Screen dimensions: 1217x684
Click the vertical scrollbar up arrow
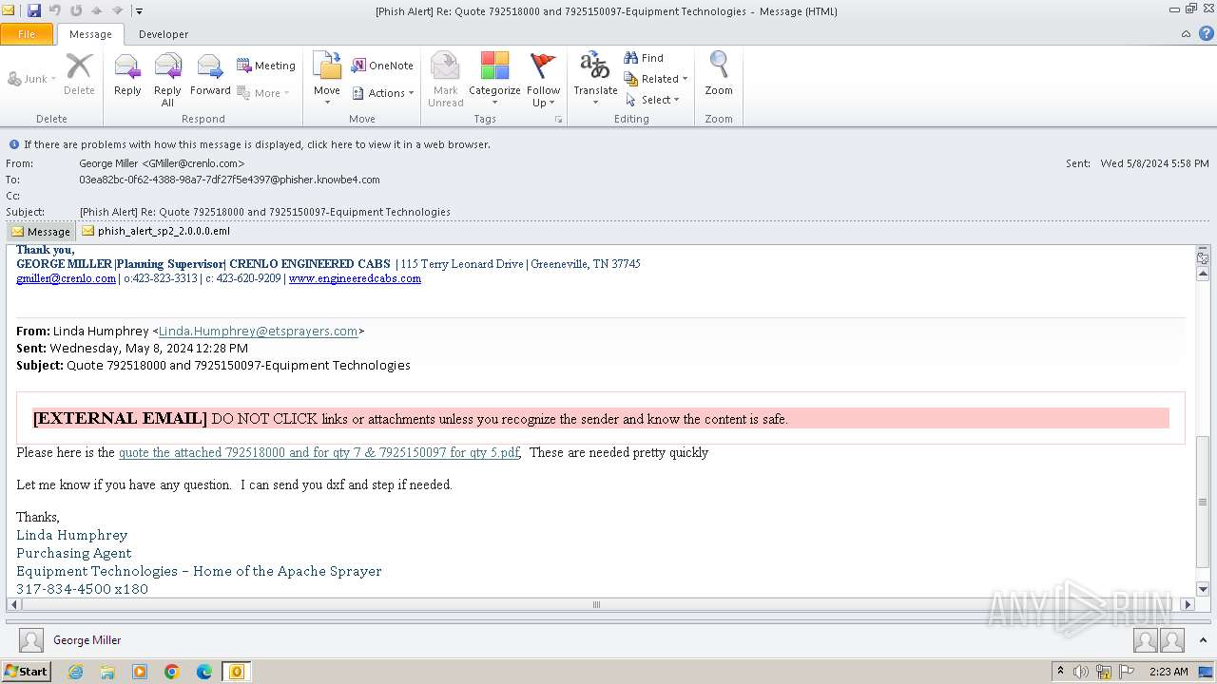point(1203,274)
